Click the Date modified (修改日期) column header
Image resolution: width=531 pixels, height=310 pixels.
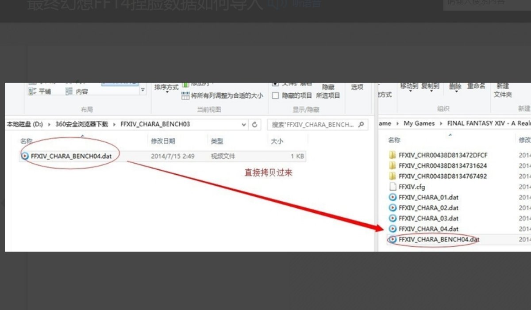tap(163, 141)
